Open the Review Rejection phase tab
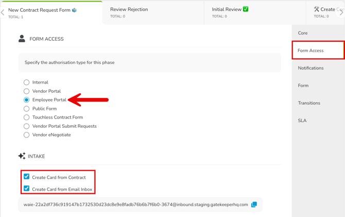The height and width of the screenshot is (217, 345). tap(153, 12)
